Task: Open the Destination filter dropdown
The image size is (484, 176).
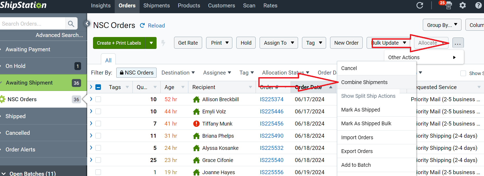Action: (178, 73)
